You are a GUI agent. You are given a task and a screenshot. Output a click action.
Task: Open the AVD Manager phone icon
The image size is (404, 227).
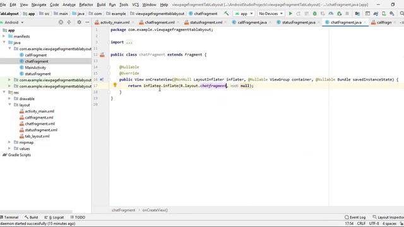click(384, 13)
